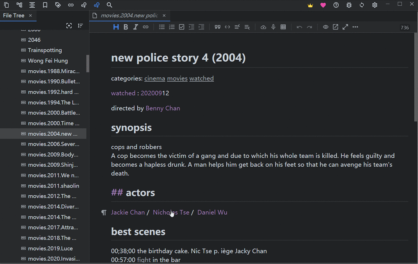
Task: Toggle italic formatting
Action: (135, 27)
